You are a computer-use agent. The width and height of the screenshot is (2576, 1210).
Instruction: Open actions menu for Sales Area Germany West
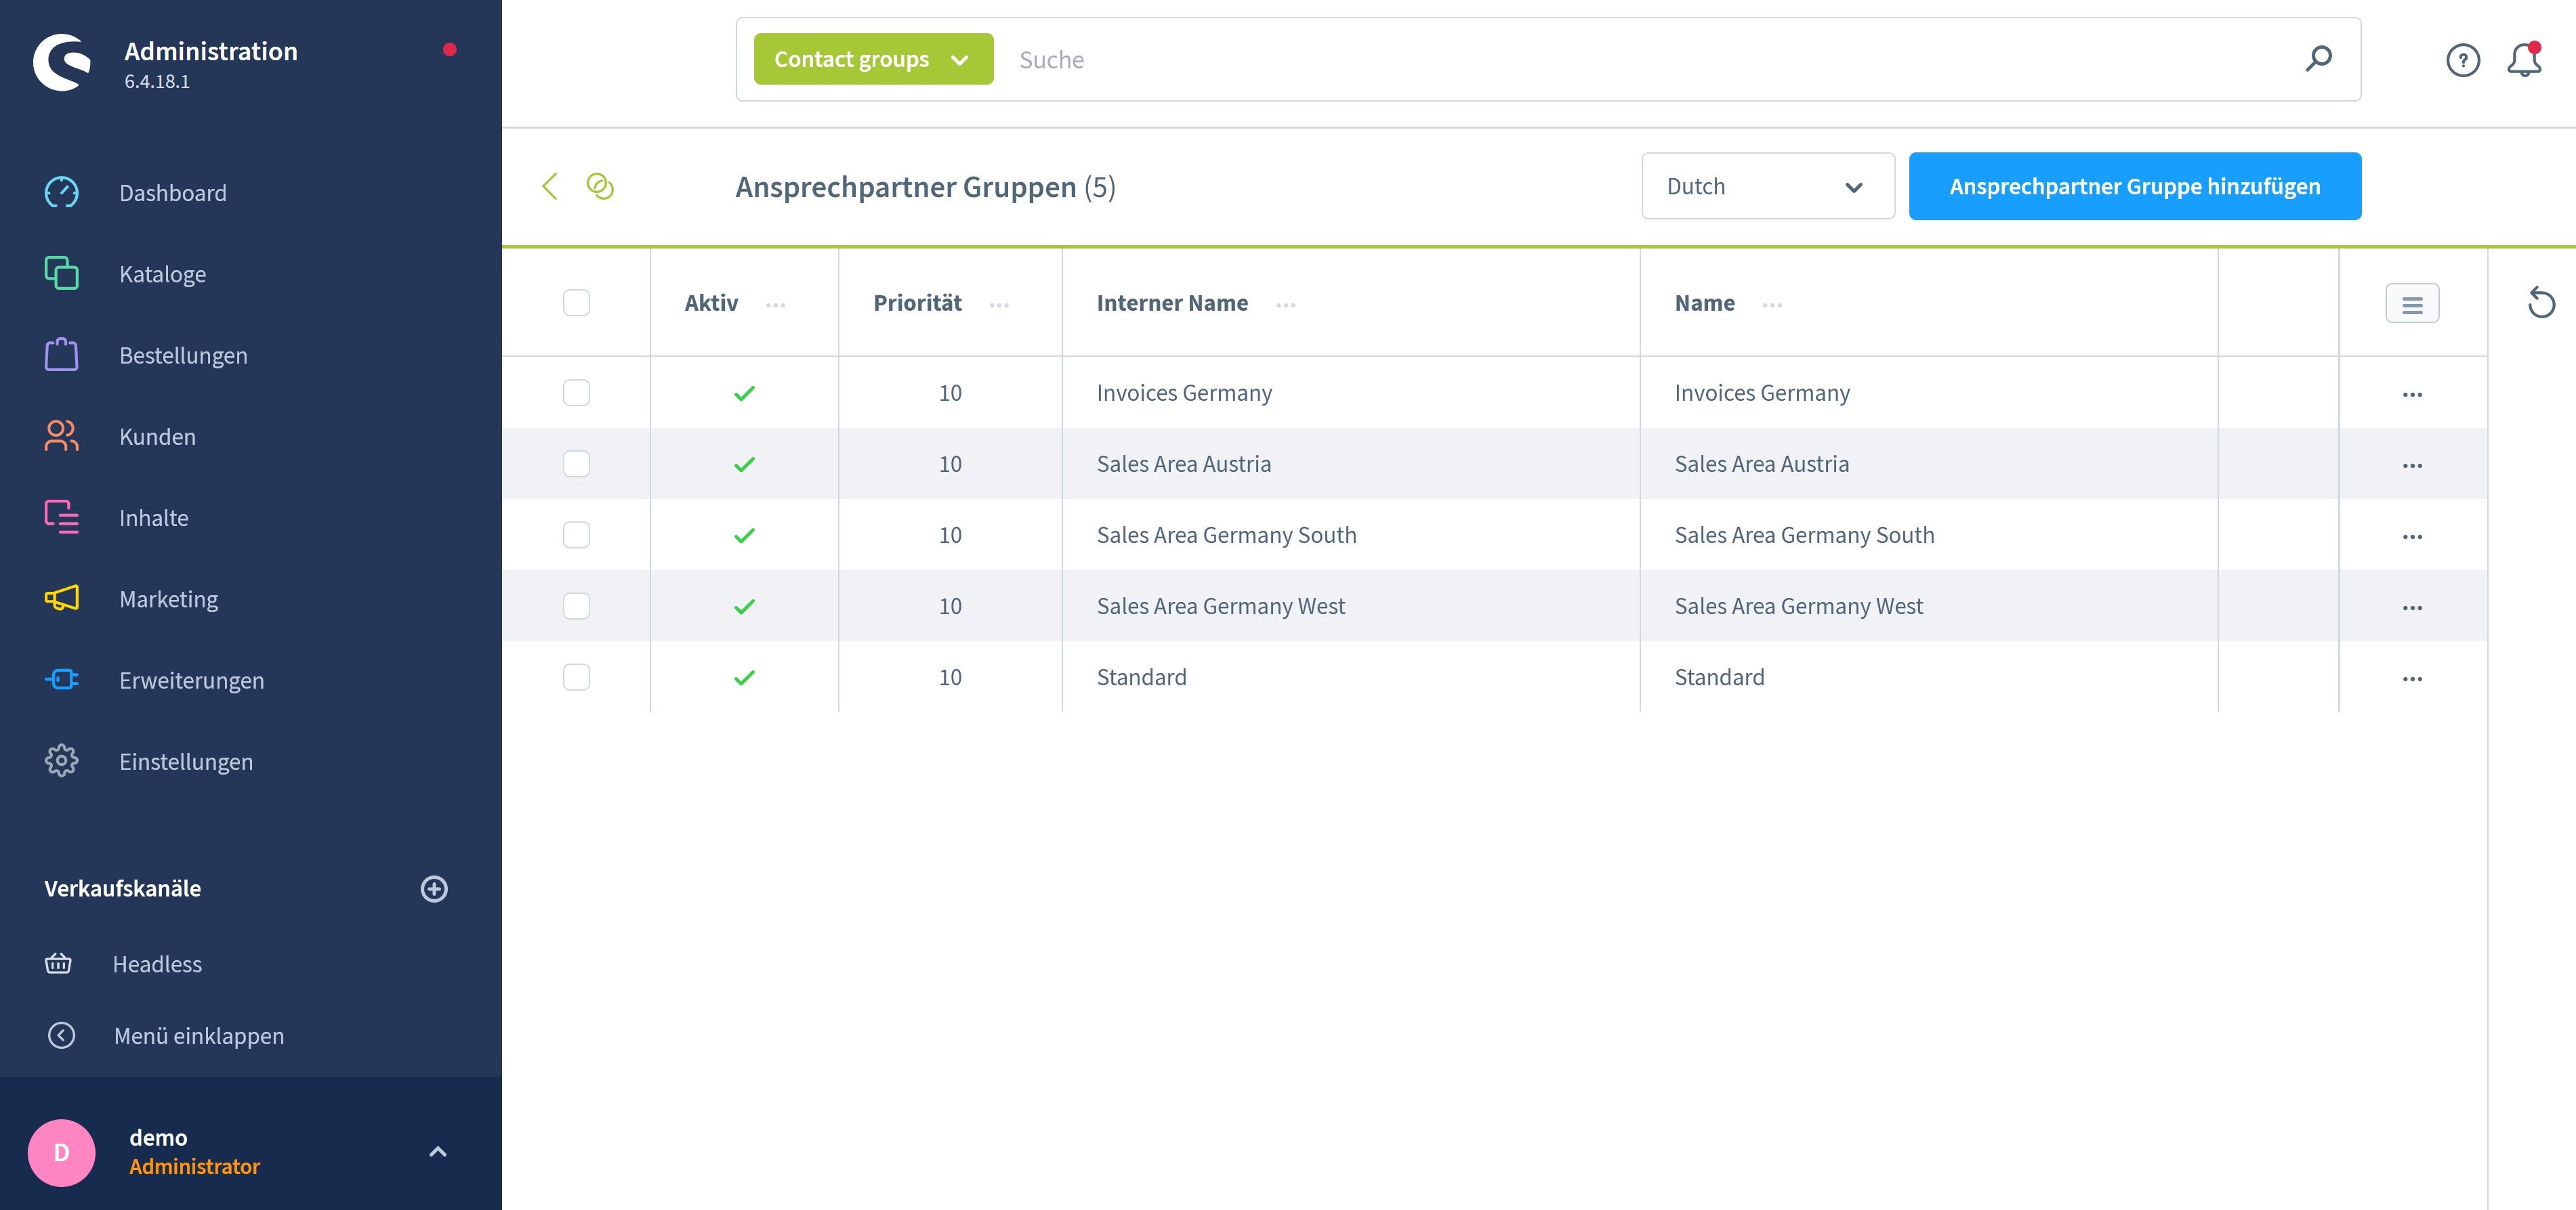(x=2412, y=607)
